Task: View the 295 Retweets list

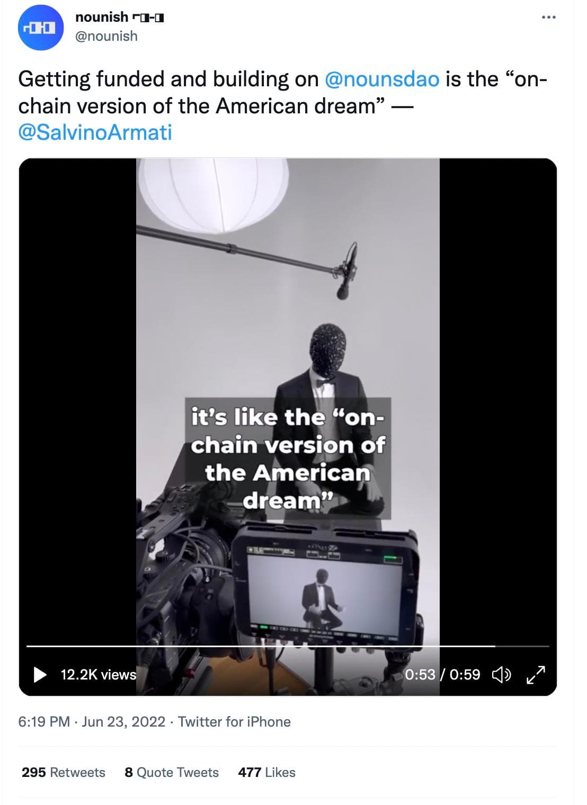Action: (x=64, y=772)
